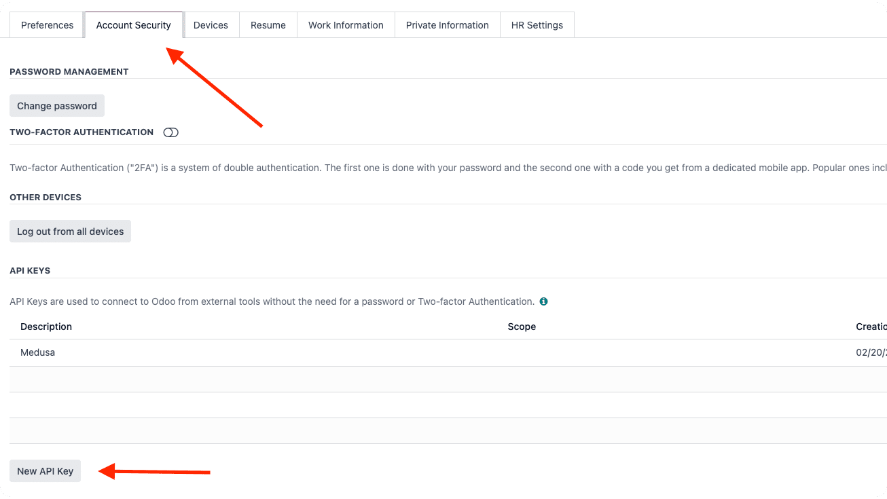The height and width of the screenshot is (499, 887).
Task: Open the Work Information tab
Action: [346, 24]
